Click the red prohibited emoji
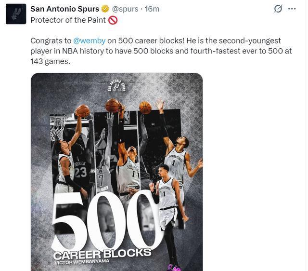The height and width of the screenshot is (271, 308). (x=113, y=20)
